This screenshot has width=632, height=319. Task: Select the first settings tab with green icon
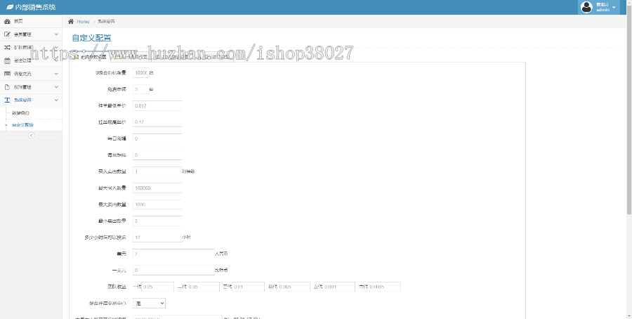point(91,58)
